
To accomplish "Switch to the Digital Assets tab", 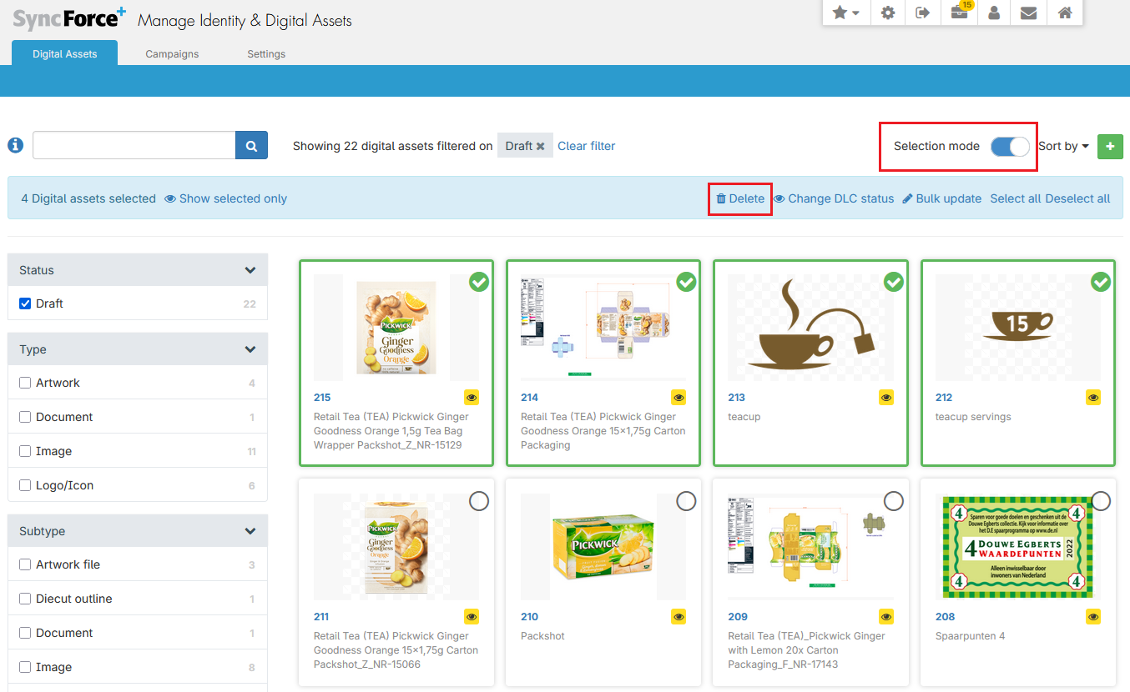I will (64, 53).
